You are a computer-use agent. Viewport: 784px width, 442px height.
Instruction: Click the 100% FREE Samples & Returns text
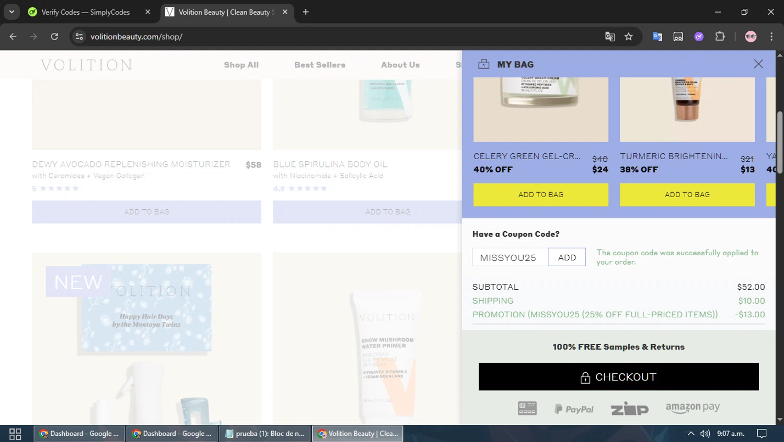click(x=619, y=347)
